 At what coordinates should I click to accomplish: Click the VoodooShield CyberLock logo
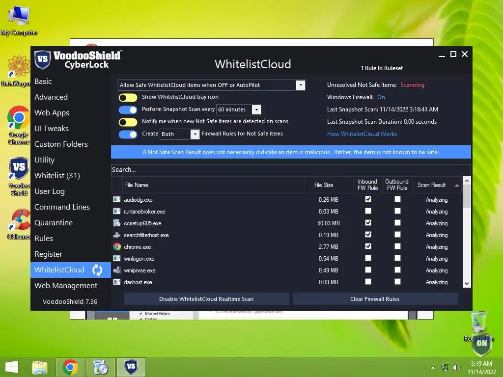coord(78,59)
